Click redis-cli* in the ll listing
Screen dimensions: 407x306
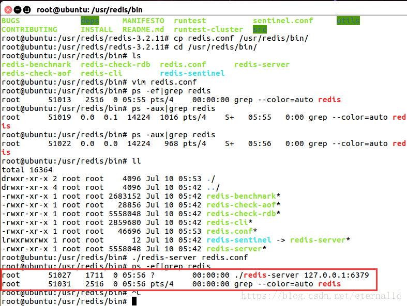(x=230, y=222)
